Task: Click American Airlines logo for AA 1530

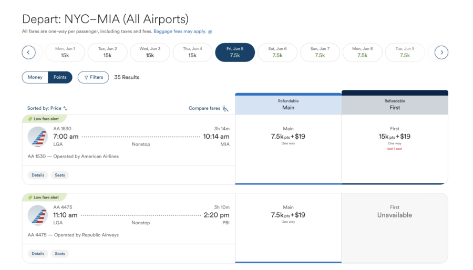Action: tap(38, 137)
